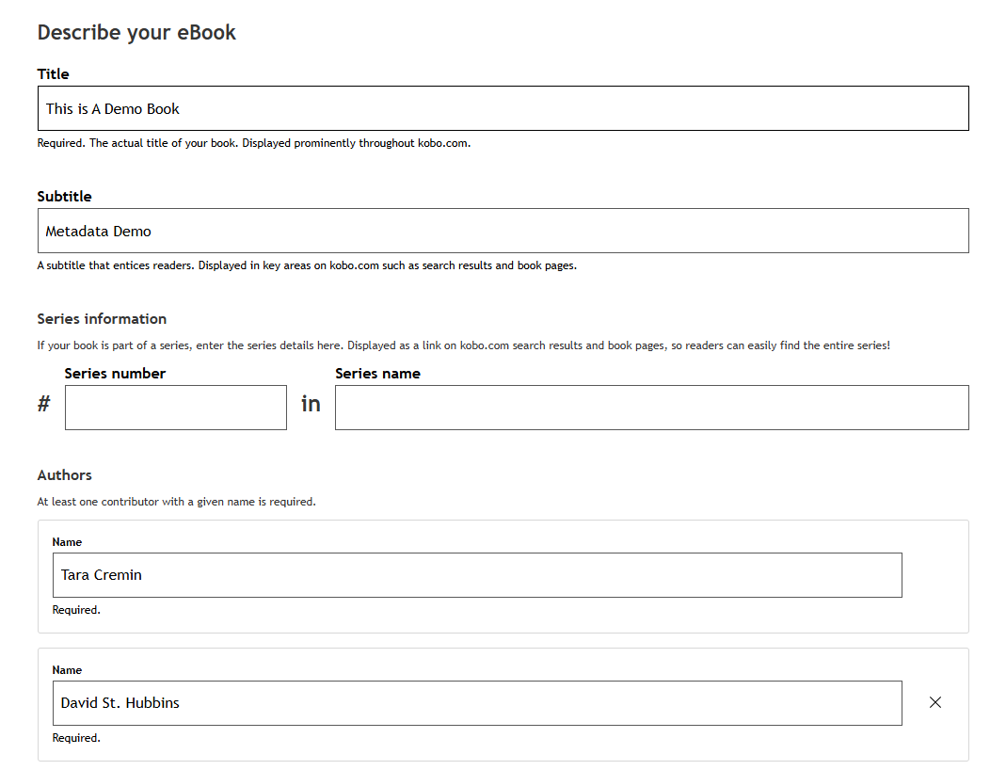Click the 'Name' label above David St. Hubbins
Image resolution: width=990 pixels, height=770 pixels.
point(67,670)
